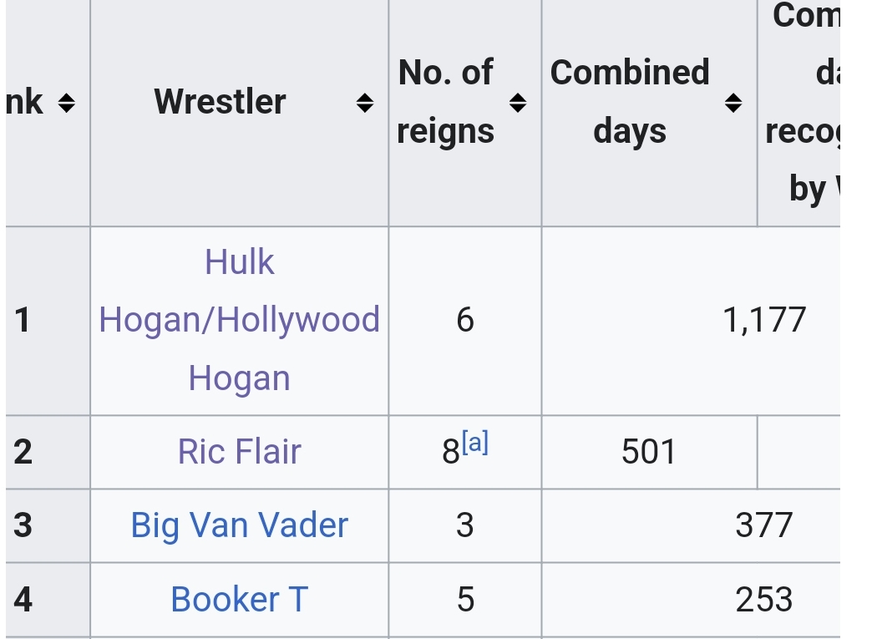This screenshot has height=639, width=872.
Task: Go to Booker T wrestler page
Action: 239,599
